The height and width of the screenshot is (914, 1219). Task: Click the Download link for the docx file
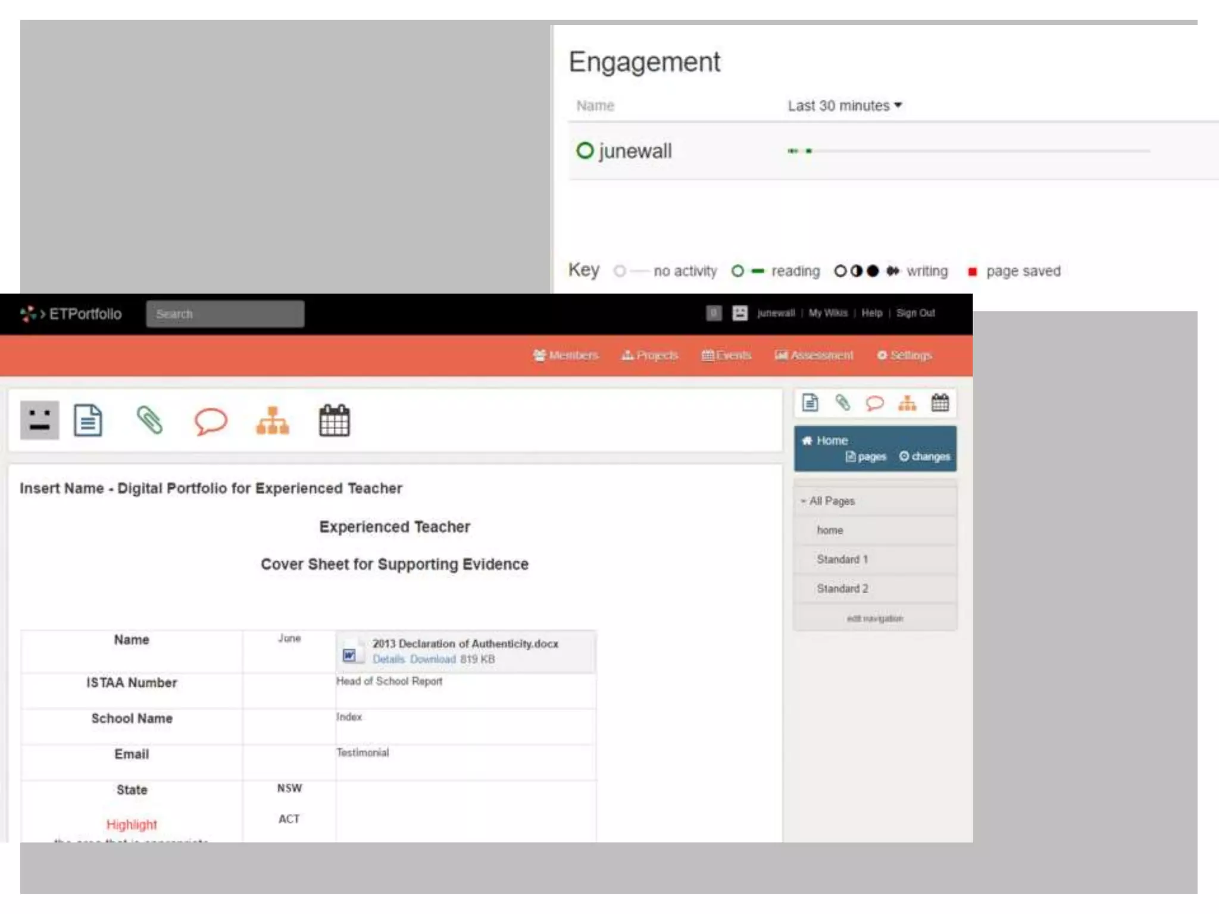point(433,659)
